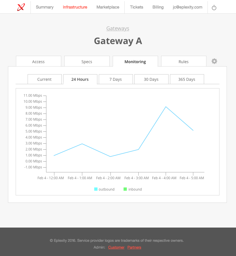236x256 pixels.
Task: Click the chart peak at 4:00 AM
Action: tap(166, 107)
